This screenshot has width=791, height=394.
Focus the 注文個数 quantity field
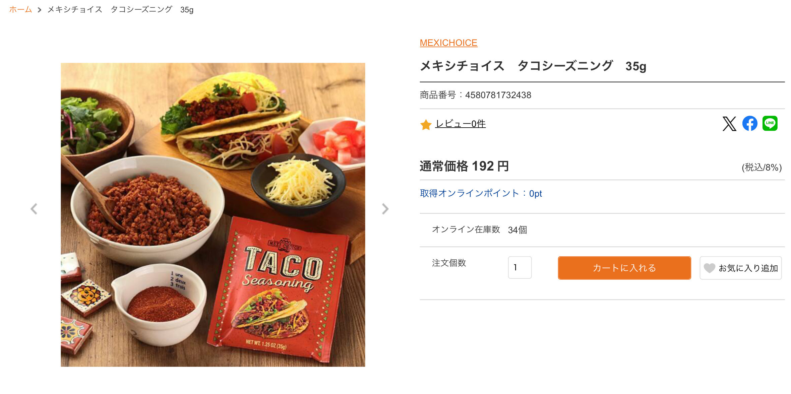click(520, 267)
